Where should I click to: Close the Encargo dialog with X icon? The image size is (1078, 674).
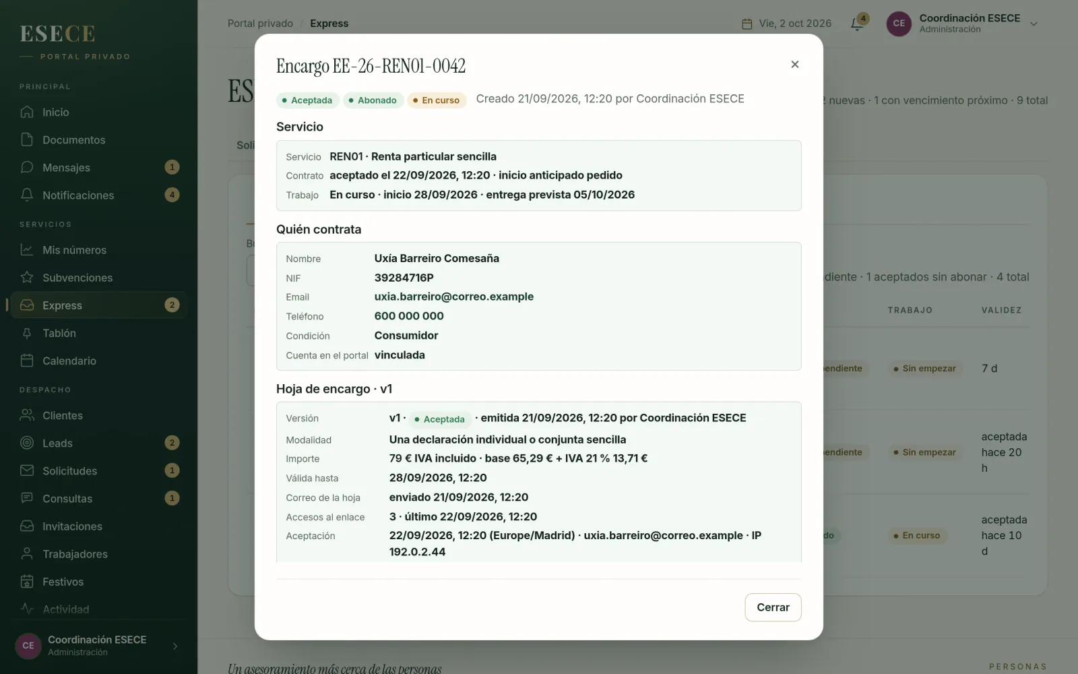(x=795, y=64)
